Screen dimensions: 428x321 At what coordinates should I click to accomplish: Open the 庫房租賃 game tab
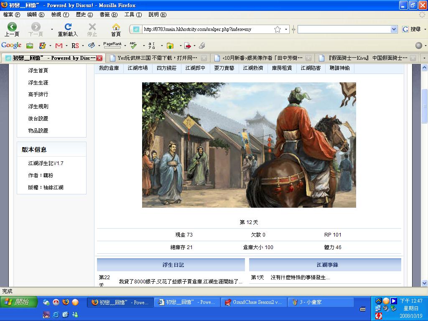coord(282,68)
